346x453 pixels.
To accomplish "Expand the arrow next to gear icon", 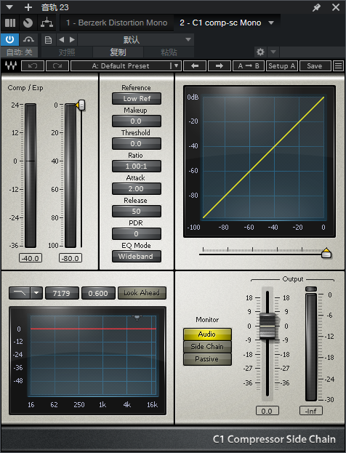I will pyautogui.click(x=273, y=52).
